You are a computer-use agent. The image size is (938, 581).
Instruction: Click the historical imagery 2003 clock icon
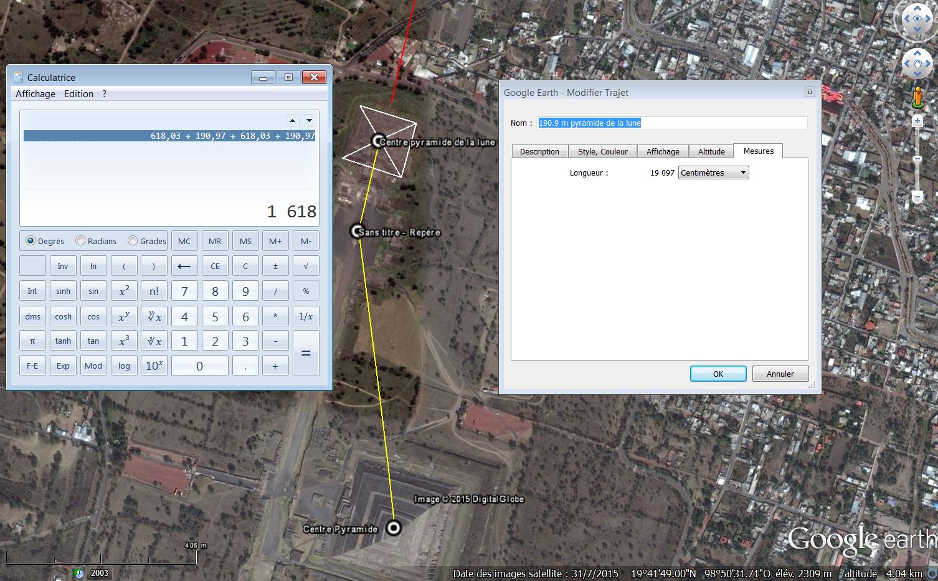[x=78, y=573]
